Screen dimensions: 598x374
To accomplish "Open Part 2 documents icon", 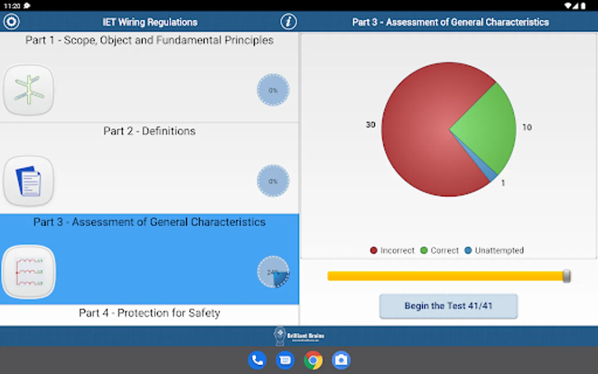I will (x=29, y=181).
